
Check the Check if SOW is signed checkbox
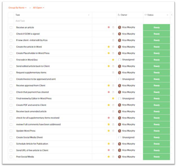click(11, 34)
